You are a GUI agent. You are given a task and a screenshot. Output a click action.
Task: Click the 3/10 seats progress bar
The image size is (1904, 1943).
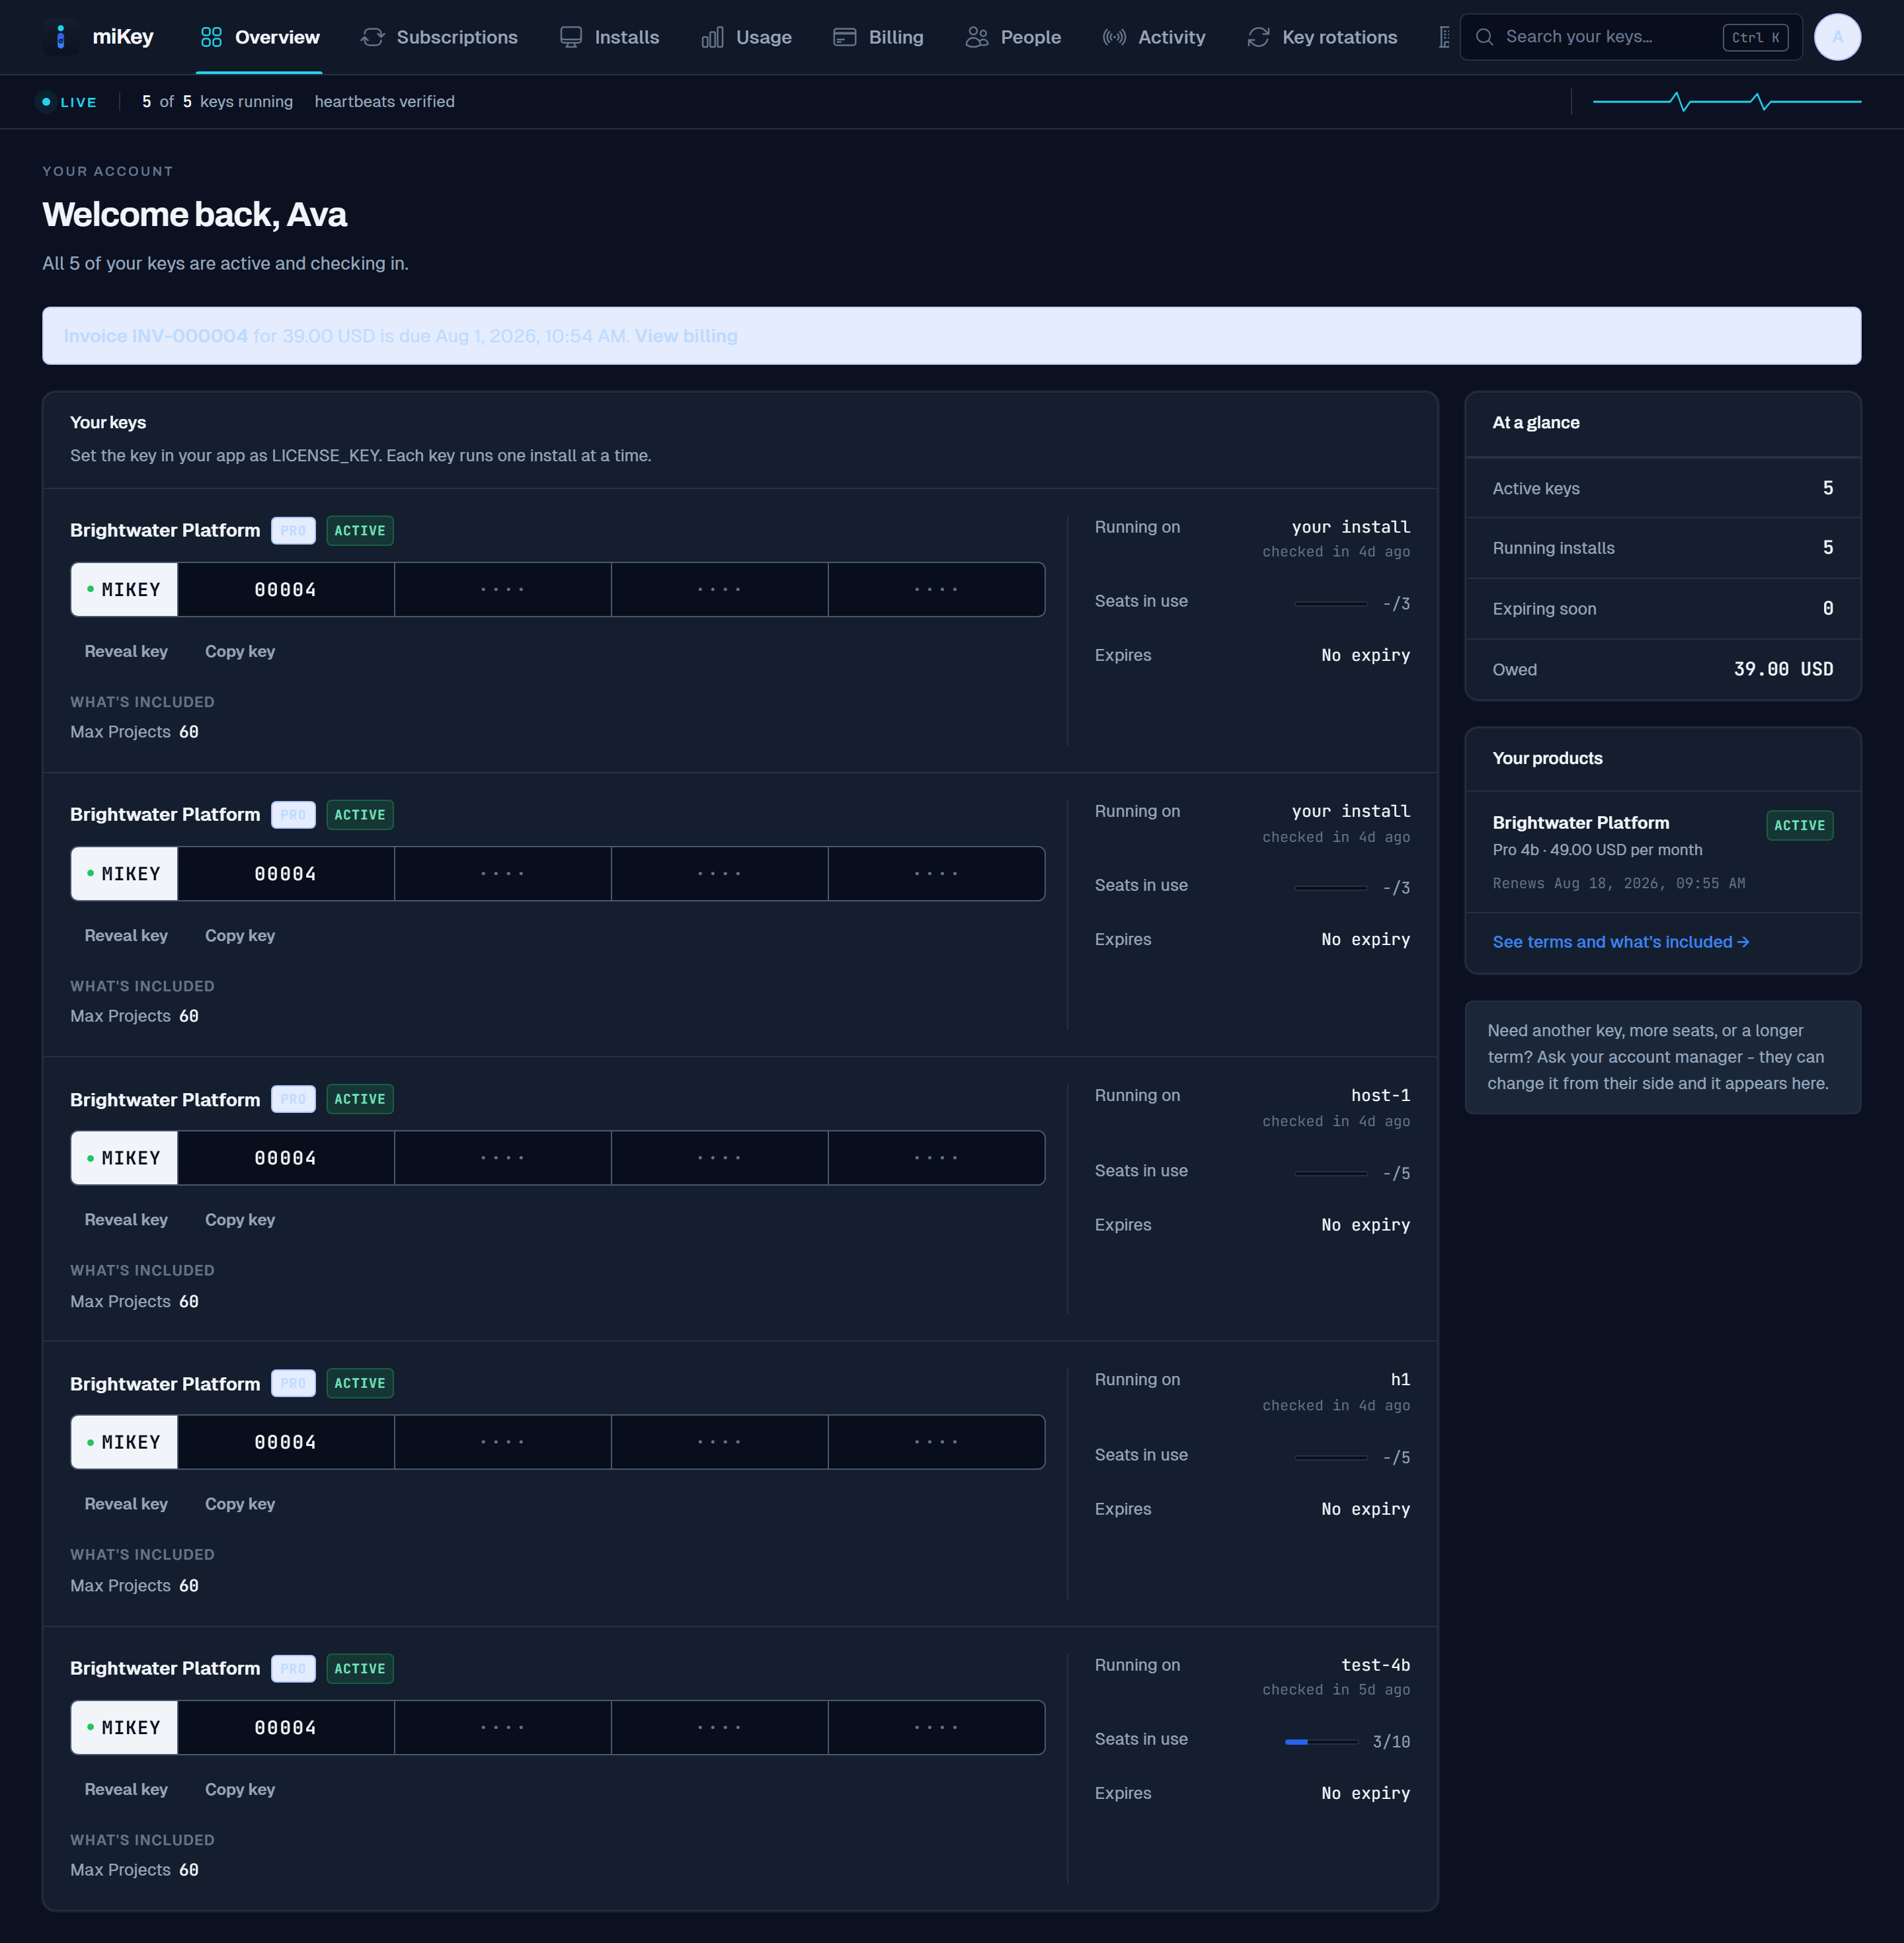pyautogui.click(x=1321, y=1742)
